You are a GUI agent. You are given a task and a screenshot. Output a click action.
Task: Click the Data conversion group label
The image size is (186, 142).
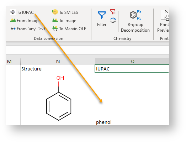48,38
